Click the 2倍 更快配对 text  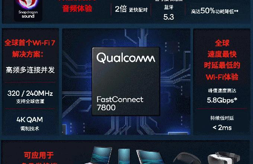pyautogui.click(x=131, y=9)
